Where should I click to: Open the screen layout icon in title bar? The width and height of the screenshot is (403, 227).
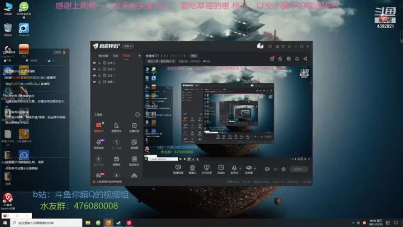[x=277, y=46]
